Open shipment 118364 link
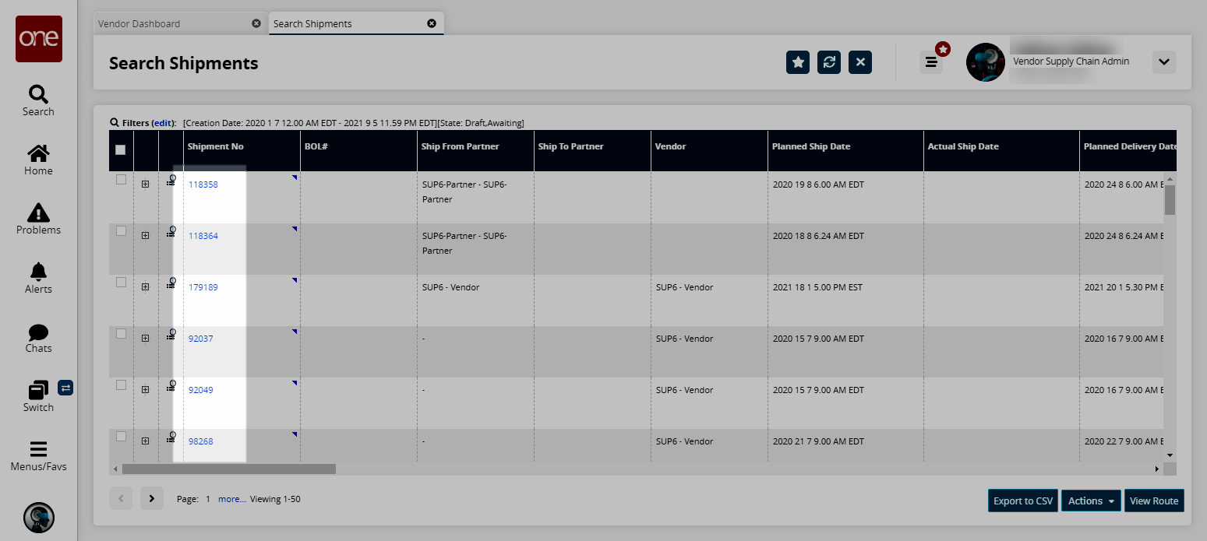1207x541 pixels. [203, 236]
